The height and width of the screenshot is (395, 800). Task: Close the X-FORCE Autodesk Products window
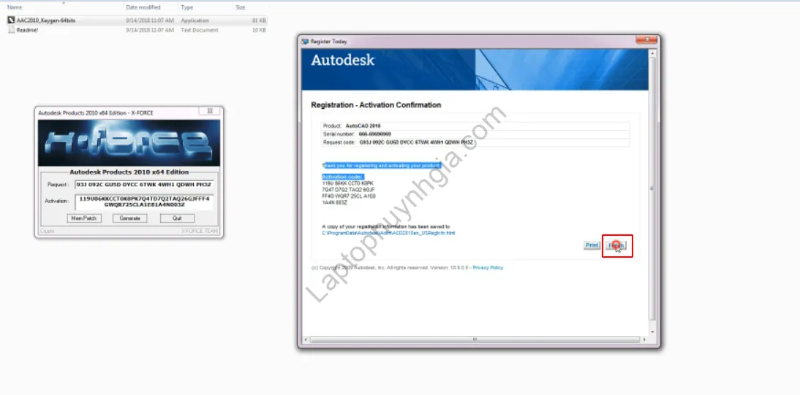click(210, 112)
